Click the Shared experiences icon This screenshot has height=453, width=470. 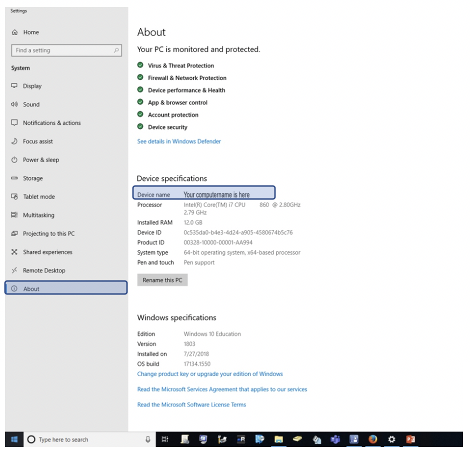tap(14, 252)
